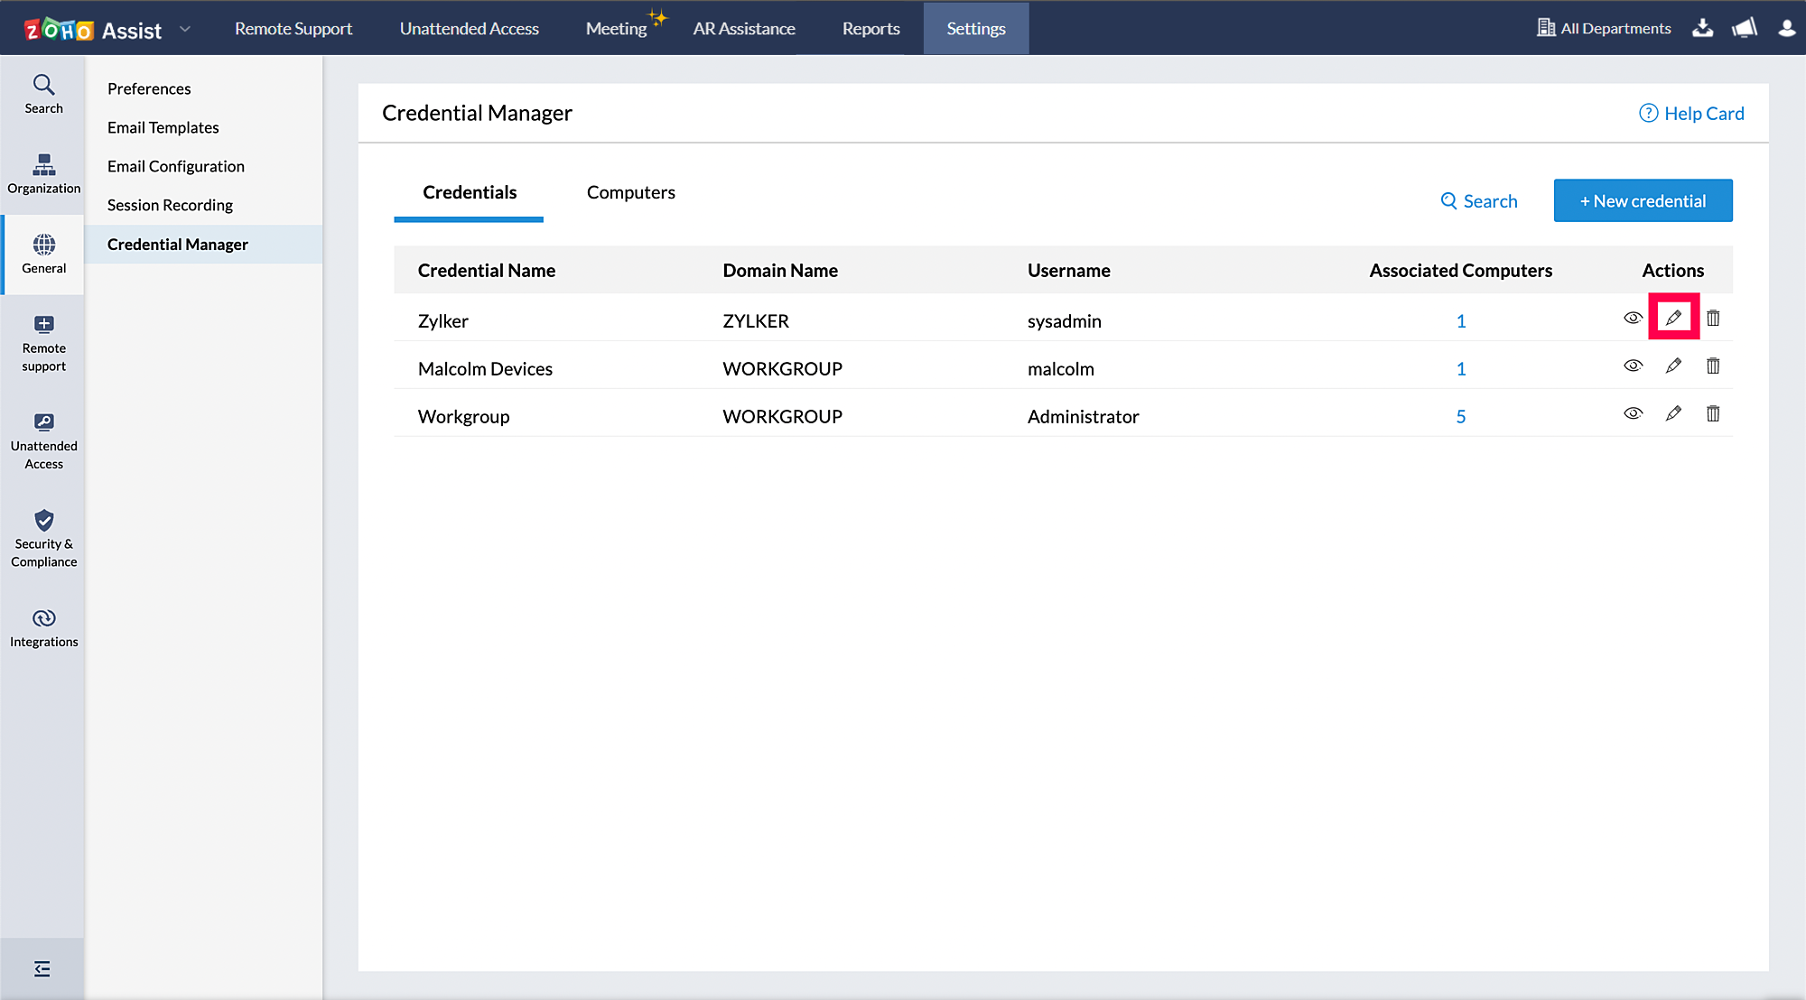Show Zylker credential details with eye icon
1806x1000 pixels.
pos(1633,318)
